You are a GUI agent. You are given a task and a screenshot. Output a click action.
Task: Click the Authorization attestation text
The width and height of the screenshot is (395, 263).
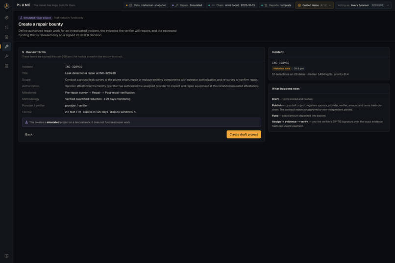[x=162, y=86]
